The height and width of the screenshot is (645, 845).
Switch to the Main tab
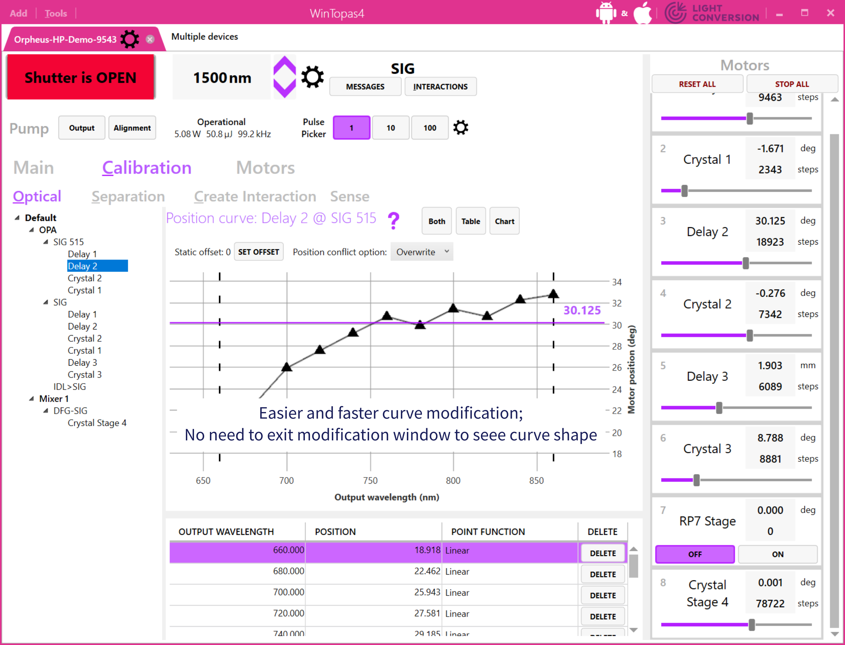point(34,168)
